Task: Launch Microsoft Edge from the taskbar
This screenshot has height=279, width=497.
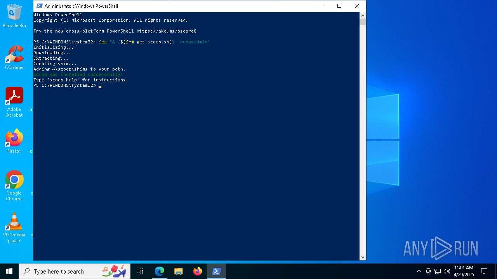Action: click(x=160, y=271)
